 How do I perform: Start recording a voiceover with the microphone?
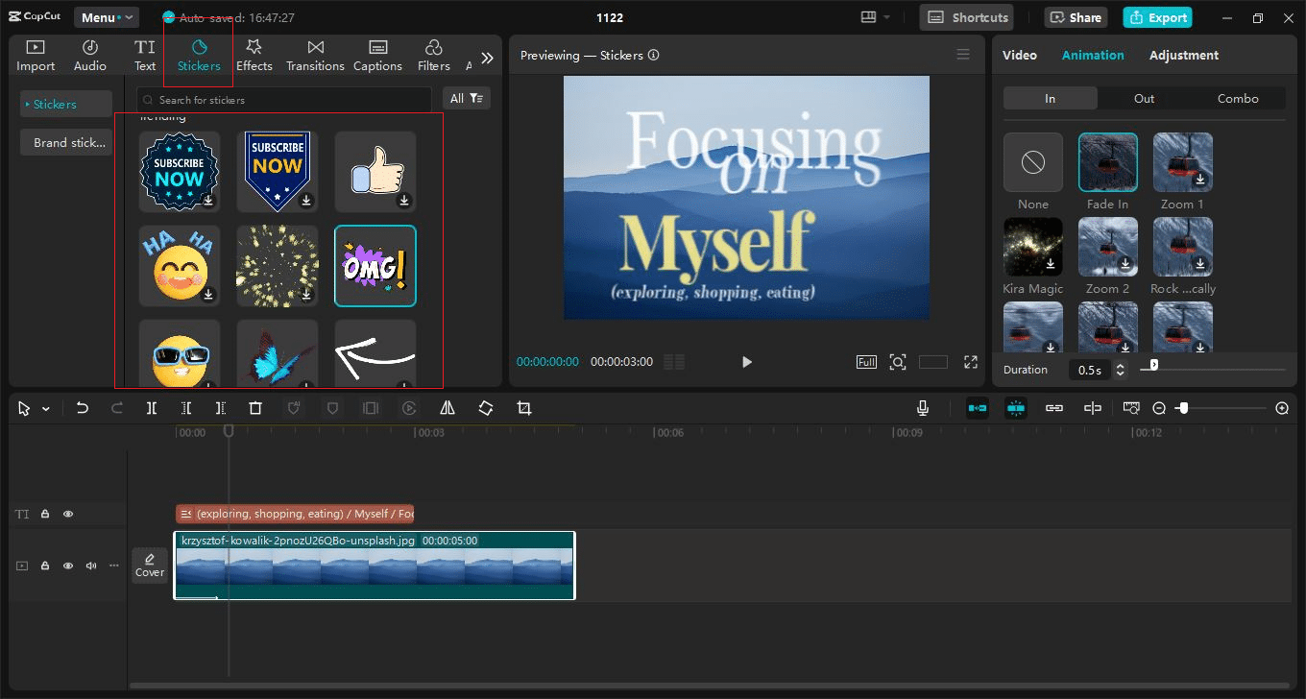pos(922,407)
